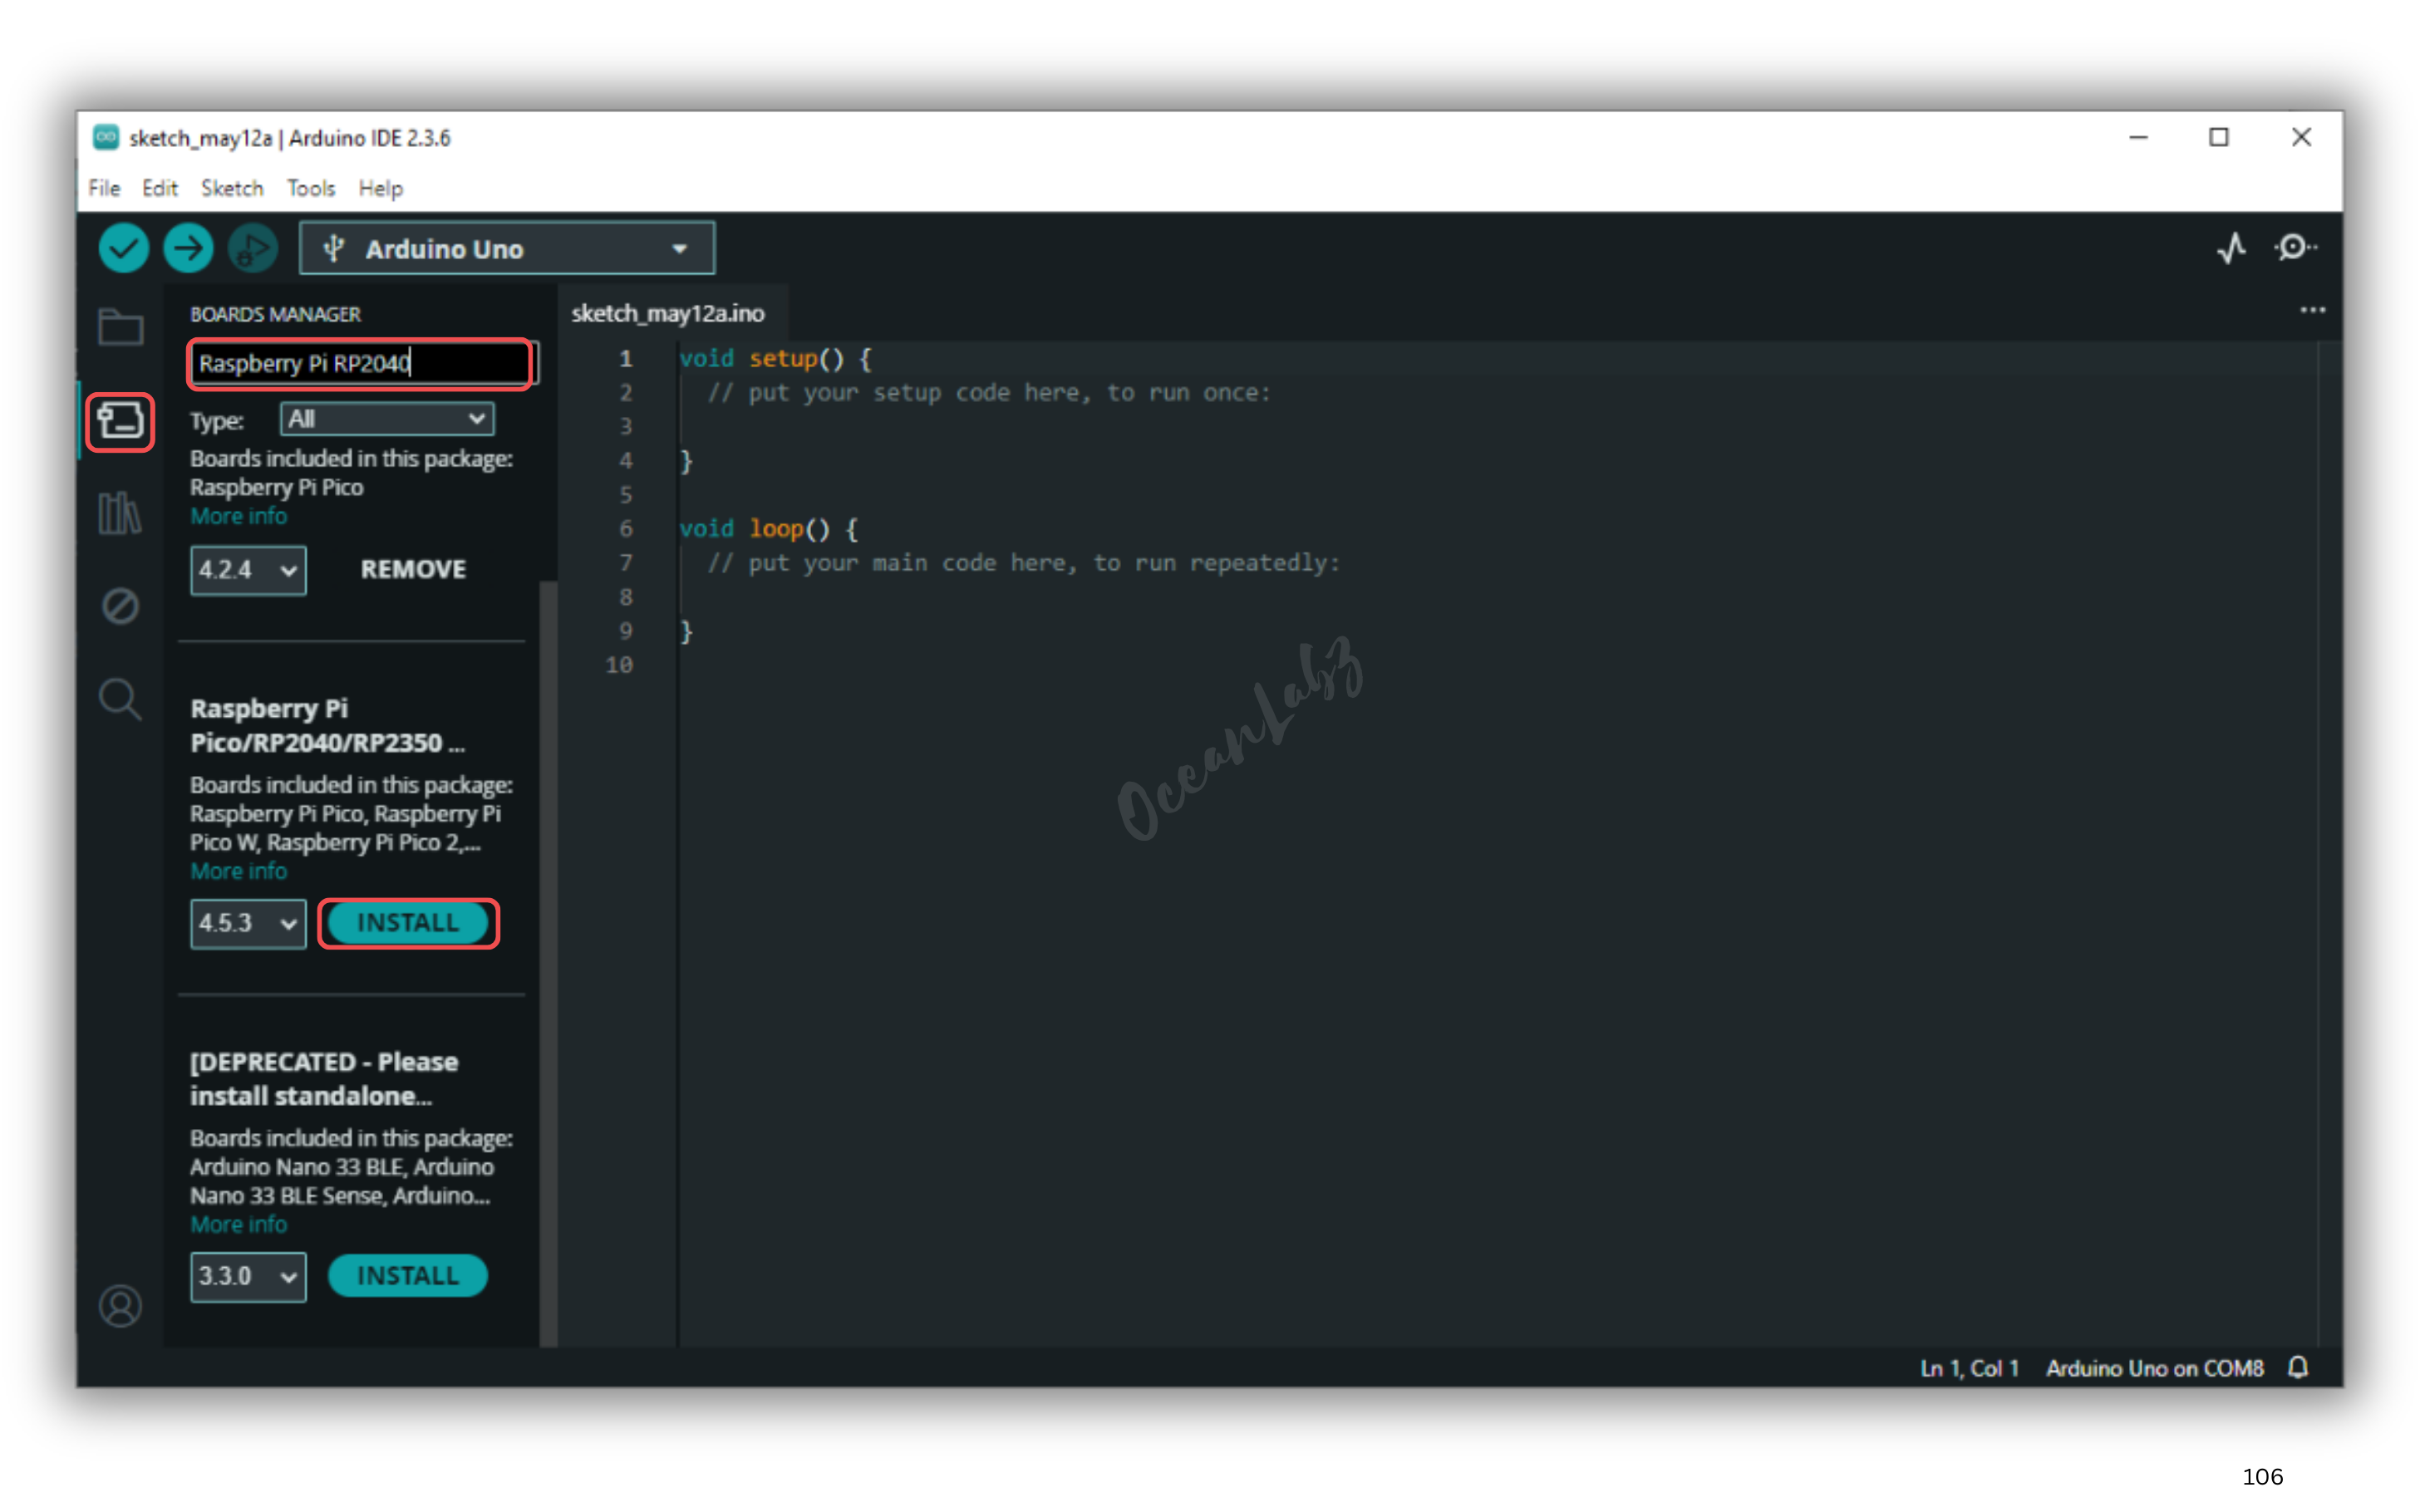
Task: Open the version 3.3.0 dropdown
Action: pyautogui.click(x=248, y=1276)
